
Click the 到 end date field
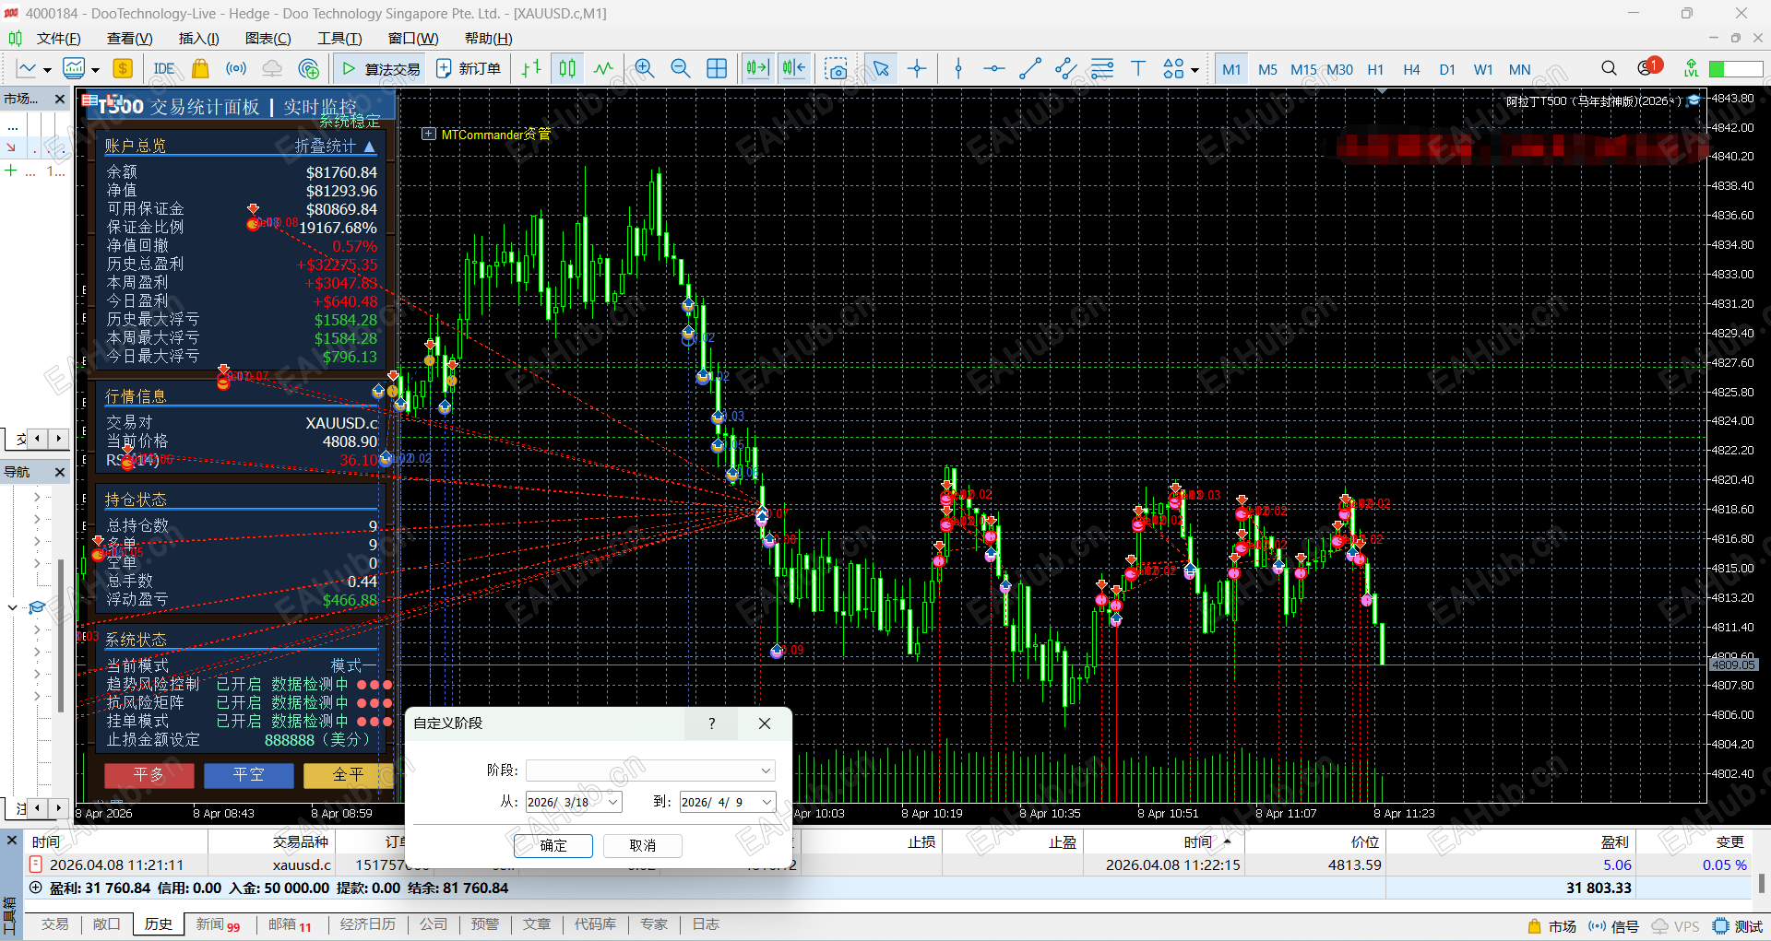(x=719, y=802)
